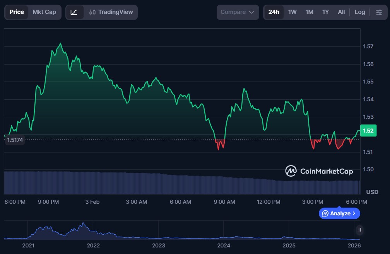Click the Analyze button
Viewport: 390px width, 254px height.
coord(339,213)
